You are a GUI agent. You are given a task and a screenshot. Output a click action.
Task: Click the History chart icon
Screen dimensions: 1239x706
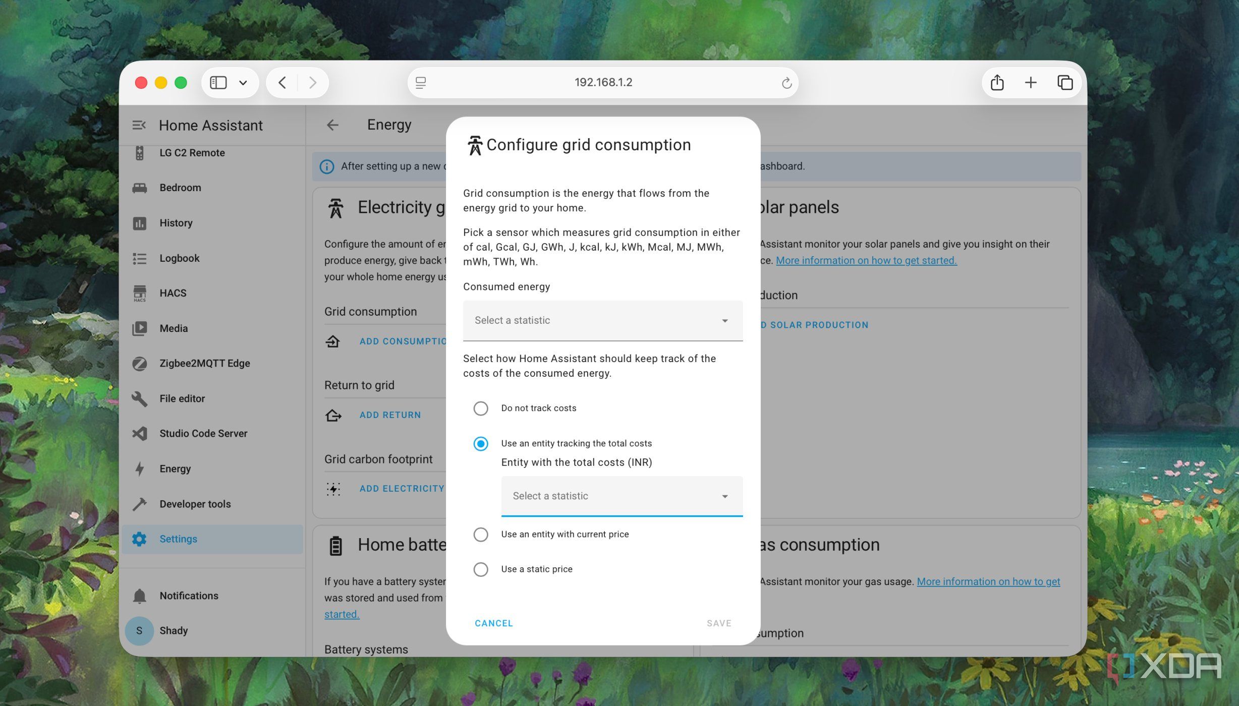coord(140,223)
